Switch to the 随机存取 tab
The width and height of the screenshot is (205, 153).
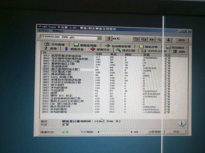click(x=148, y=47)
